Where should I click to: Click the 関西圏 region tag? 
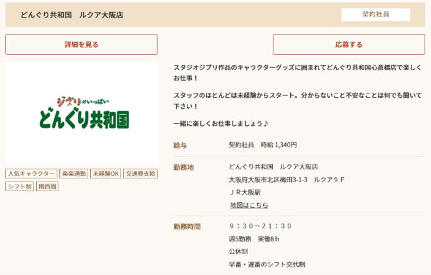47,186
